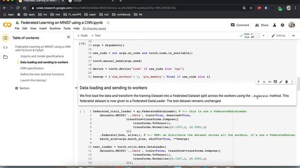The width and height of the screenshot is (300, 168).
Task: Star the notebook title
Action: 108,23
